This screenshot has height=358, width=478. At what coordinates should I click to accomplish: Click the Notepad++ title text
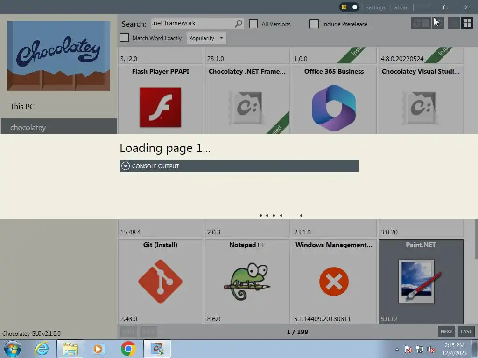(247, 245)
